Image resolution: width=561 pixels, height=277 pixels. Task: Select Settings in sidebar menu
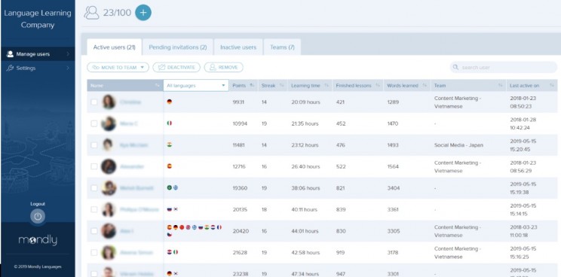38,68
